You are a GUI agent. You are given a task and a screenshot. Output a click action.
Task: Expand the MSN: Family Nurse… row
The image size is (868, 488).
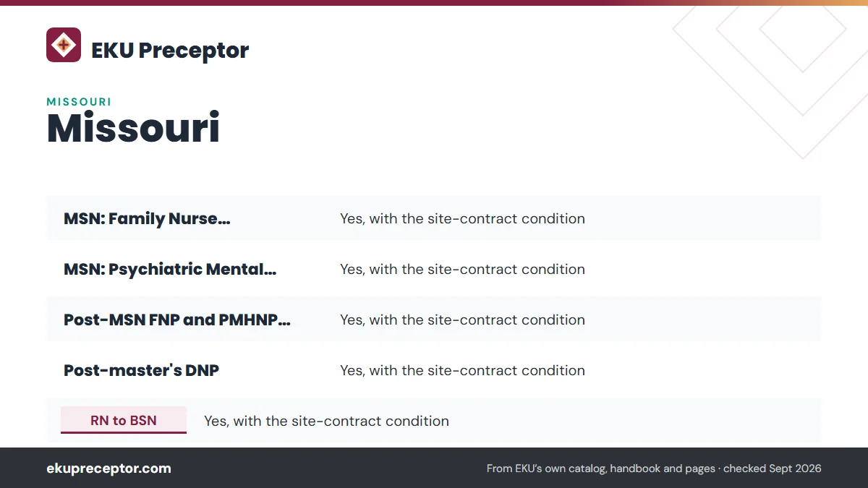[434, 218]
